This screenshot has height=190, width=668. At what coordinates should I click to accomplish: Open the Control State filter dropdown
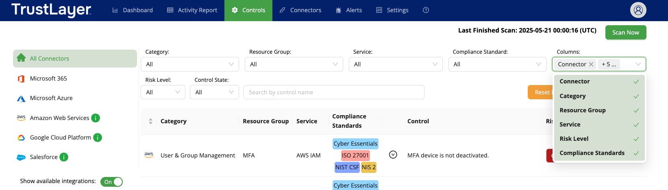tap(214, 92)
